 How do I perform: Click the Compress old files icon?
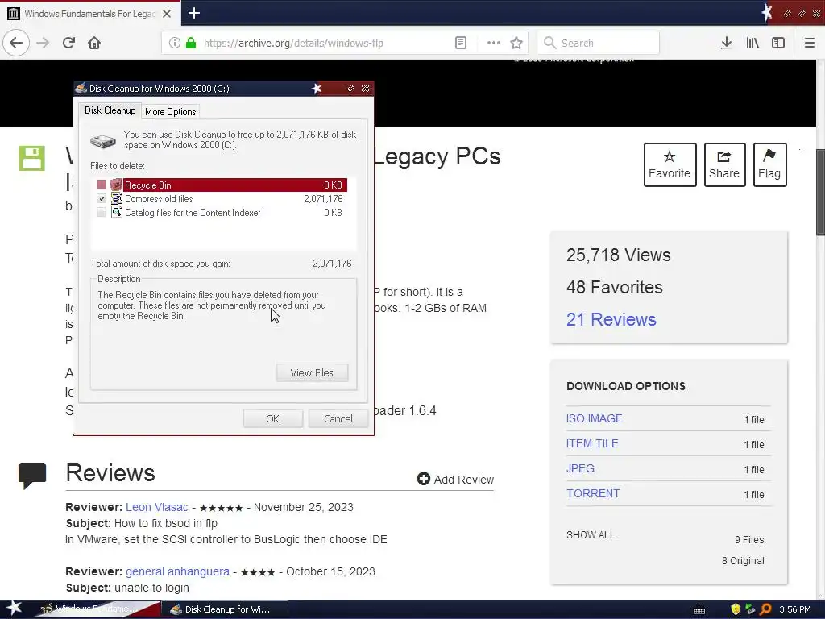pyautogui.click(x=116, y=198)
